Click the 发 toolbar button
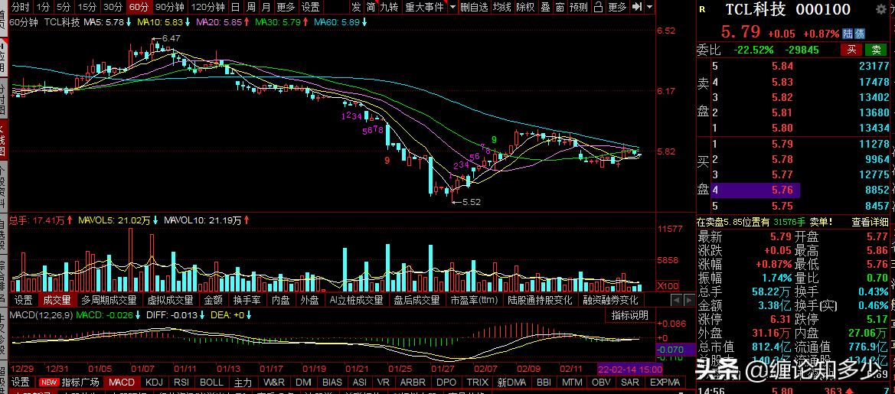 pyautogui.click(x=356, y=8)
